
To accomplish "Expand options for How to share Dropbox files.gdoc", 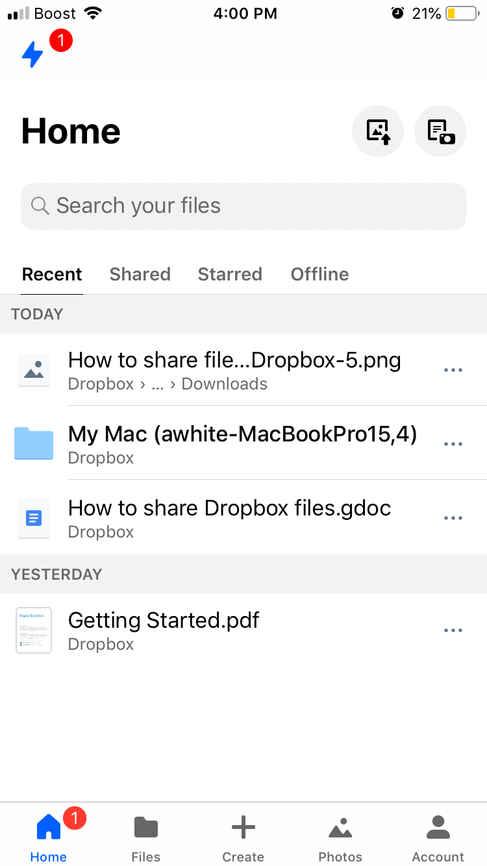I will pos(453,517).
